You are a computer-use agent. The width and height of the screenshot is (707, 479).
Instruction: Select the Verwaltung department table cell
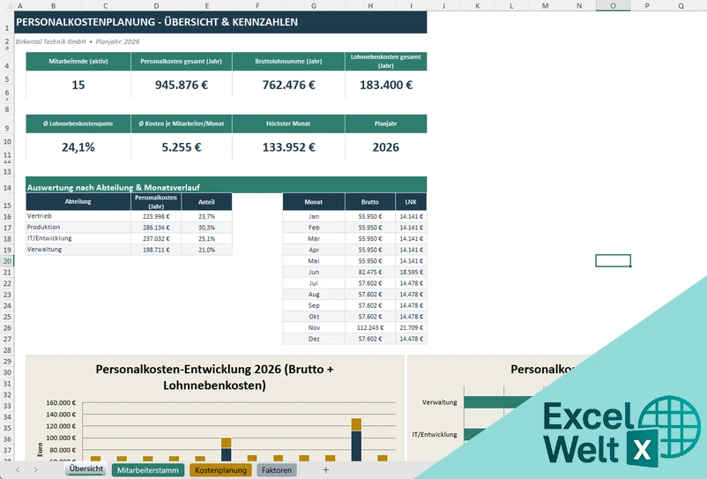(78, 250)
